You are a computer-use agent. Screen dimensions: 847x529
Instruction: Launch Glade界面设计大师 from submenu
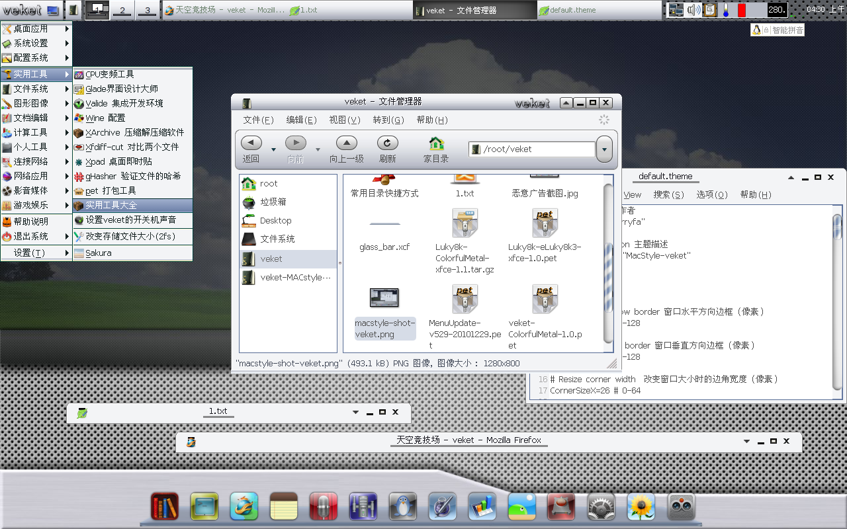(x=132, y=89)
